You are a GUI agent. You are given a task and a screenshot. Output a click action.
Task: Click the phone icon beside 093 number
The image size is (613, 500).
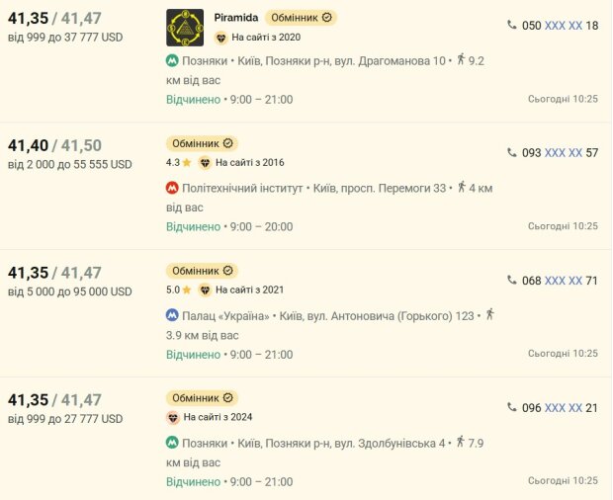(x=512, y=152)
